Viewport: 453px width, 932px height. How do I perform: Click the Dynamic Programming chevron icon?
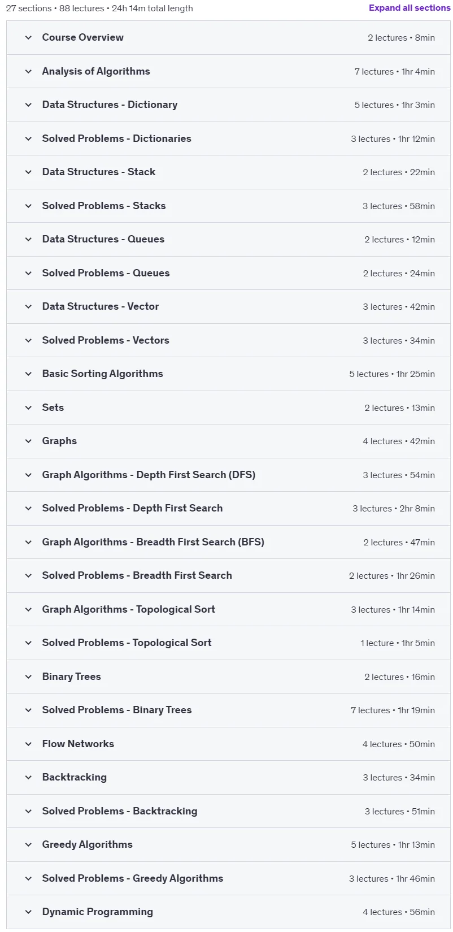[x=28, y=912]
